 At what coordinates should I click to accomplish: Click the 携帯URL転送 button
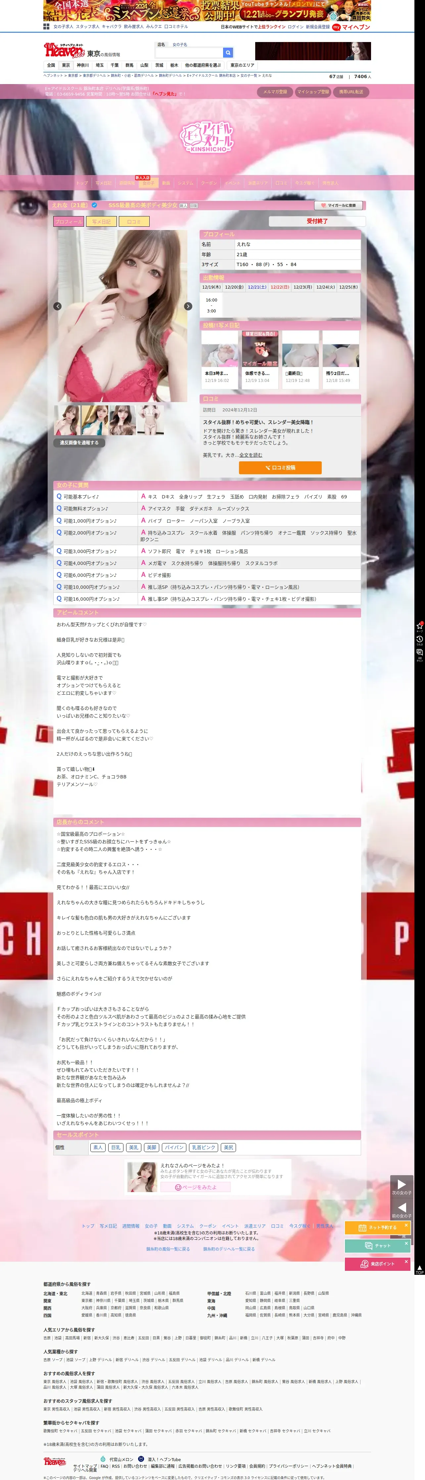[351, 92]
